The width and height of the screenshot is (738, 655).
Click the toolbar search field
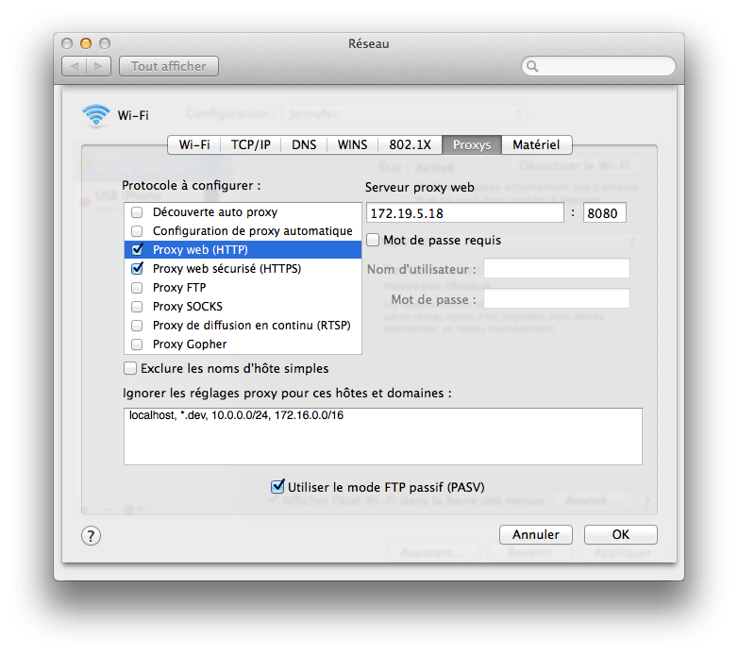coord(598,66)
